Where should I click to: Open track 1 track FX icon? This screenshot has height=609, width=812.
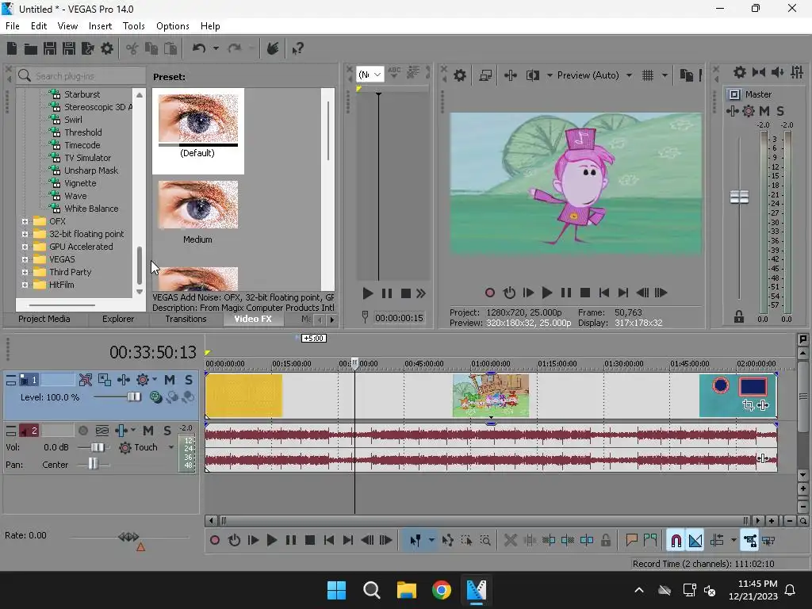tap(143, 380)
